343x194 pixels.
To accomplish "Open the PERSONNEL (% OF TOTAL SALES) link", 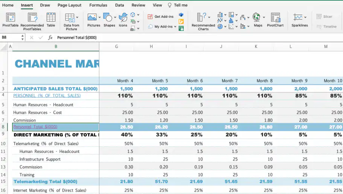I will [47, 96].
